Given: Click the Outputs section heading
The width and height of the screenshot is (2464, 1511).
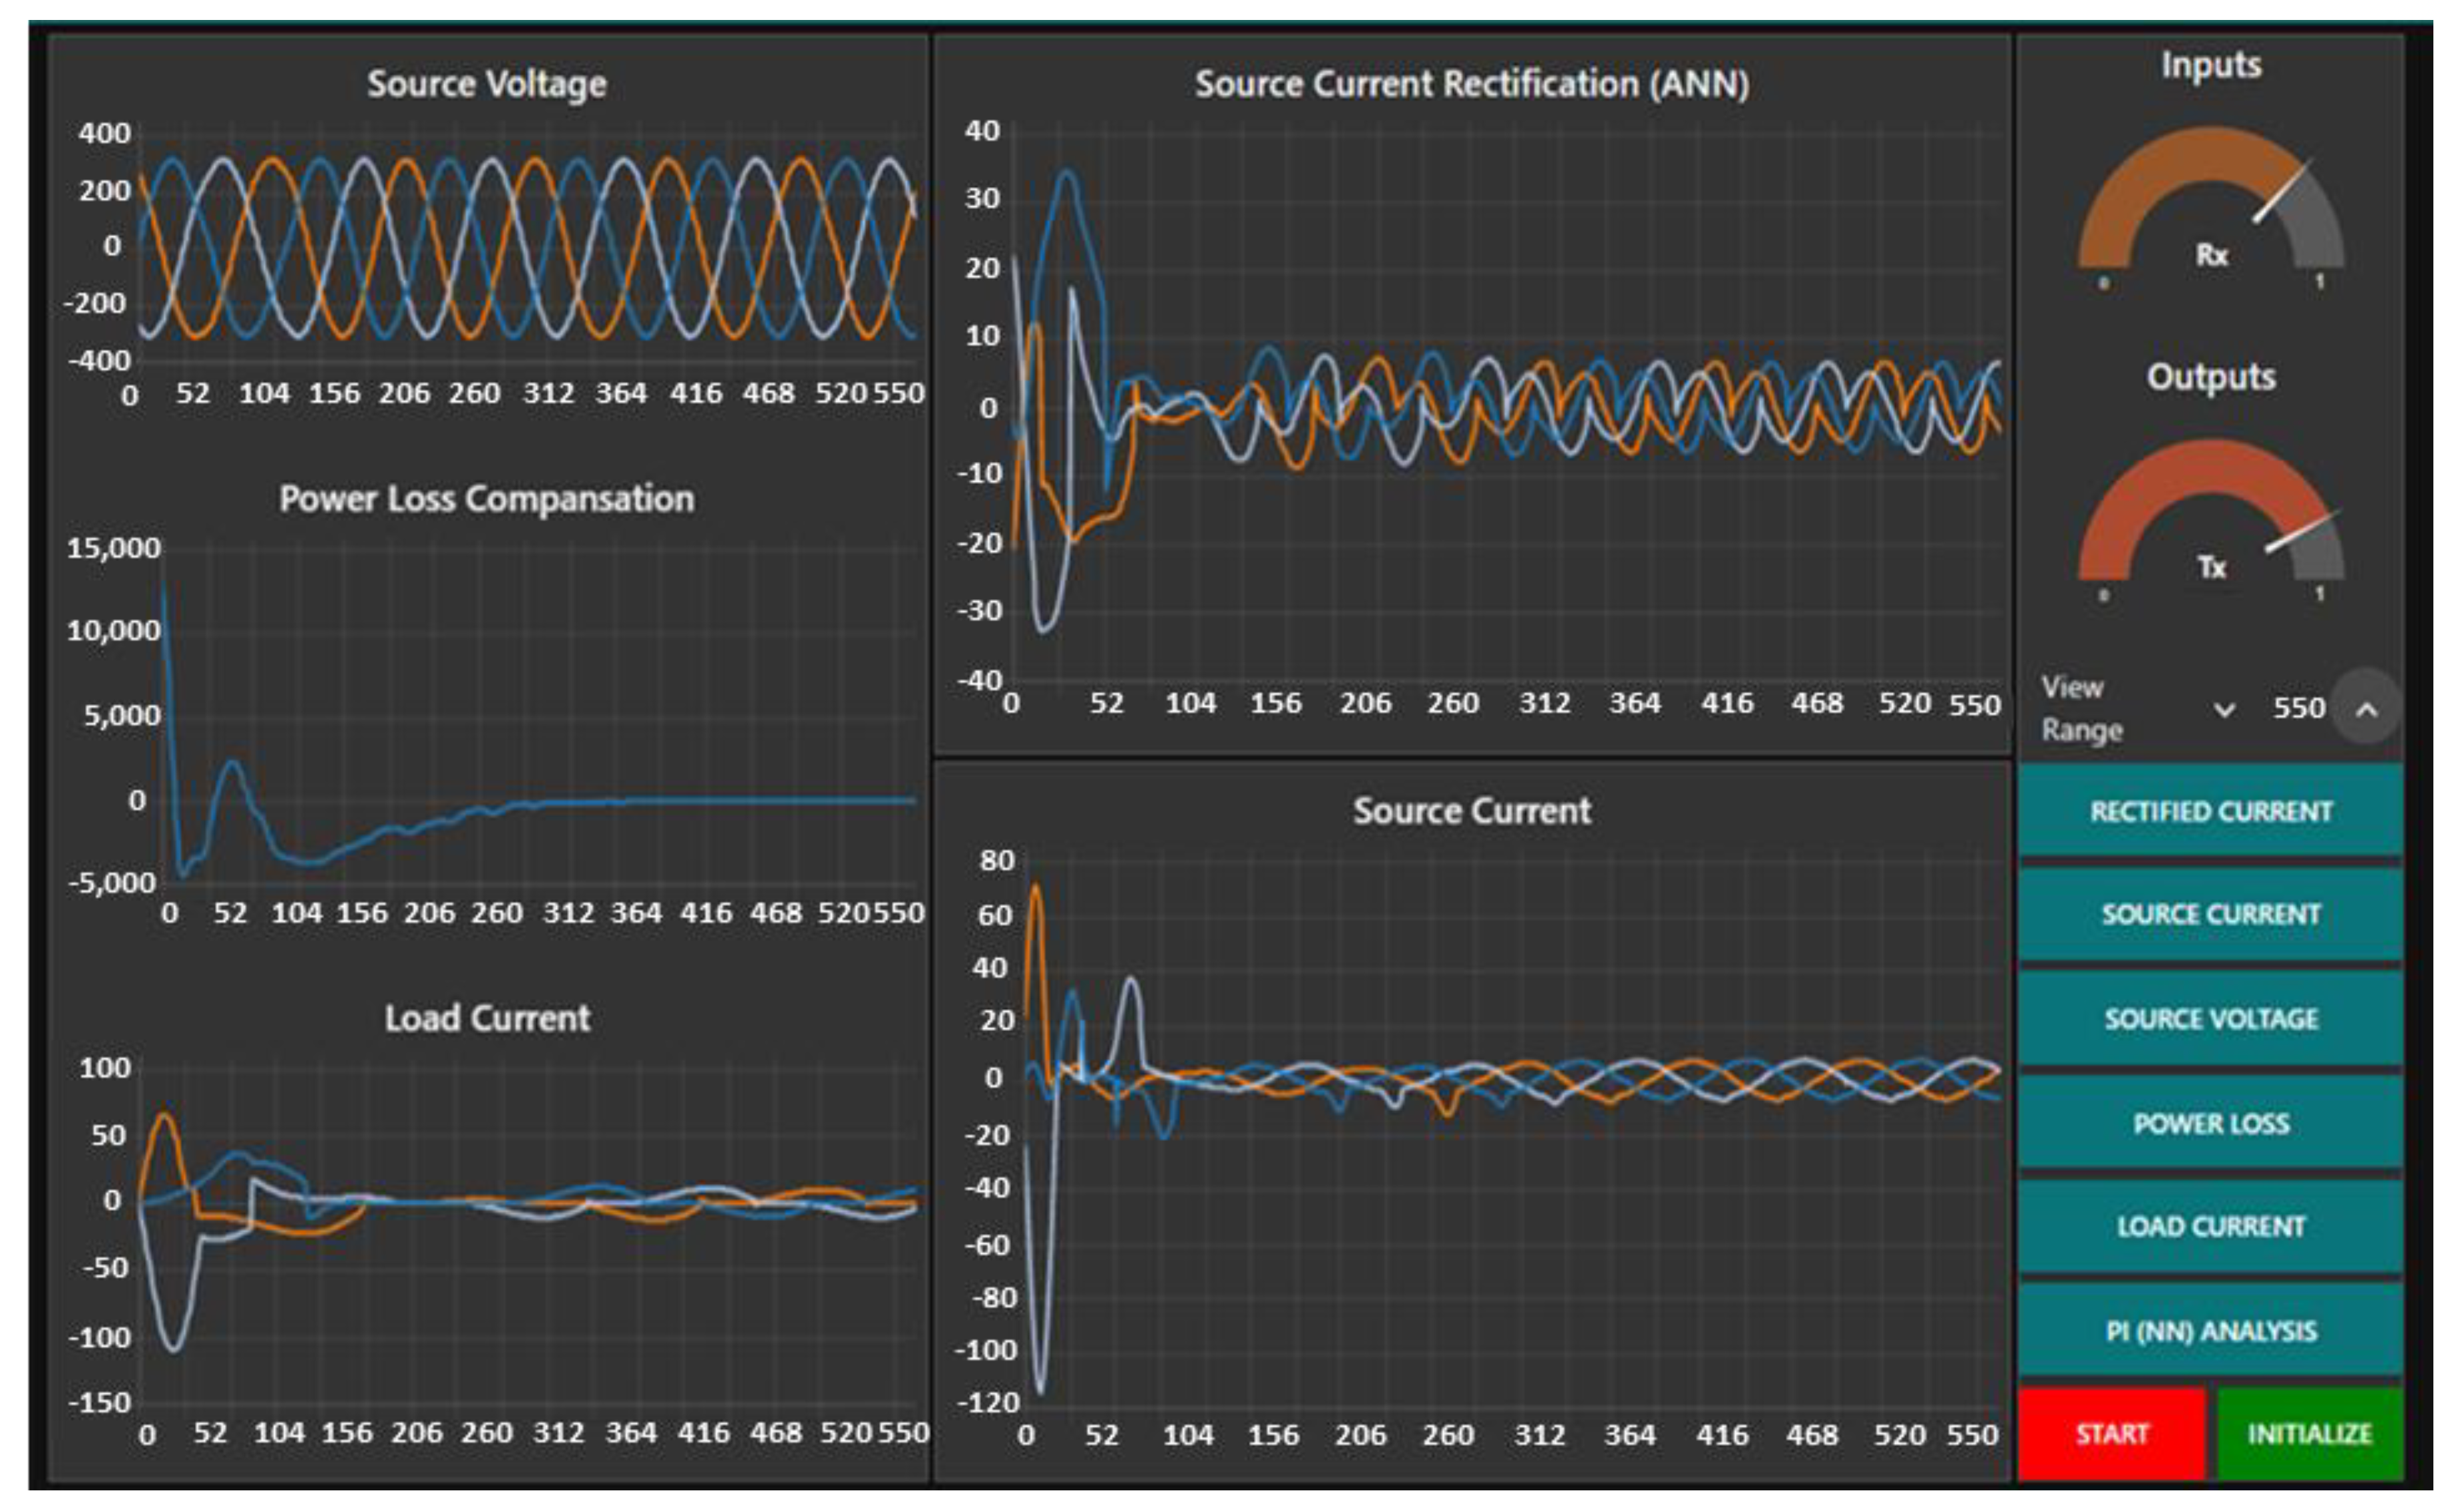Looking at the screenshot, I should pos(2210,377).
